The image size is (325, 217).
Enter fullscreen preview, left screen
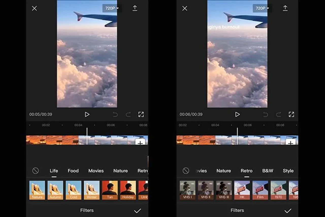tap(141, 114)
